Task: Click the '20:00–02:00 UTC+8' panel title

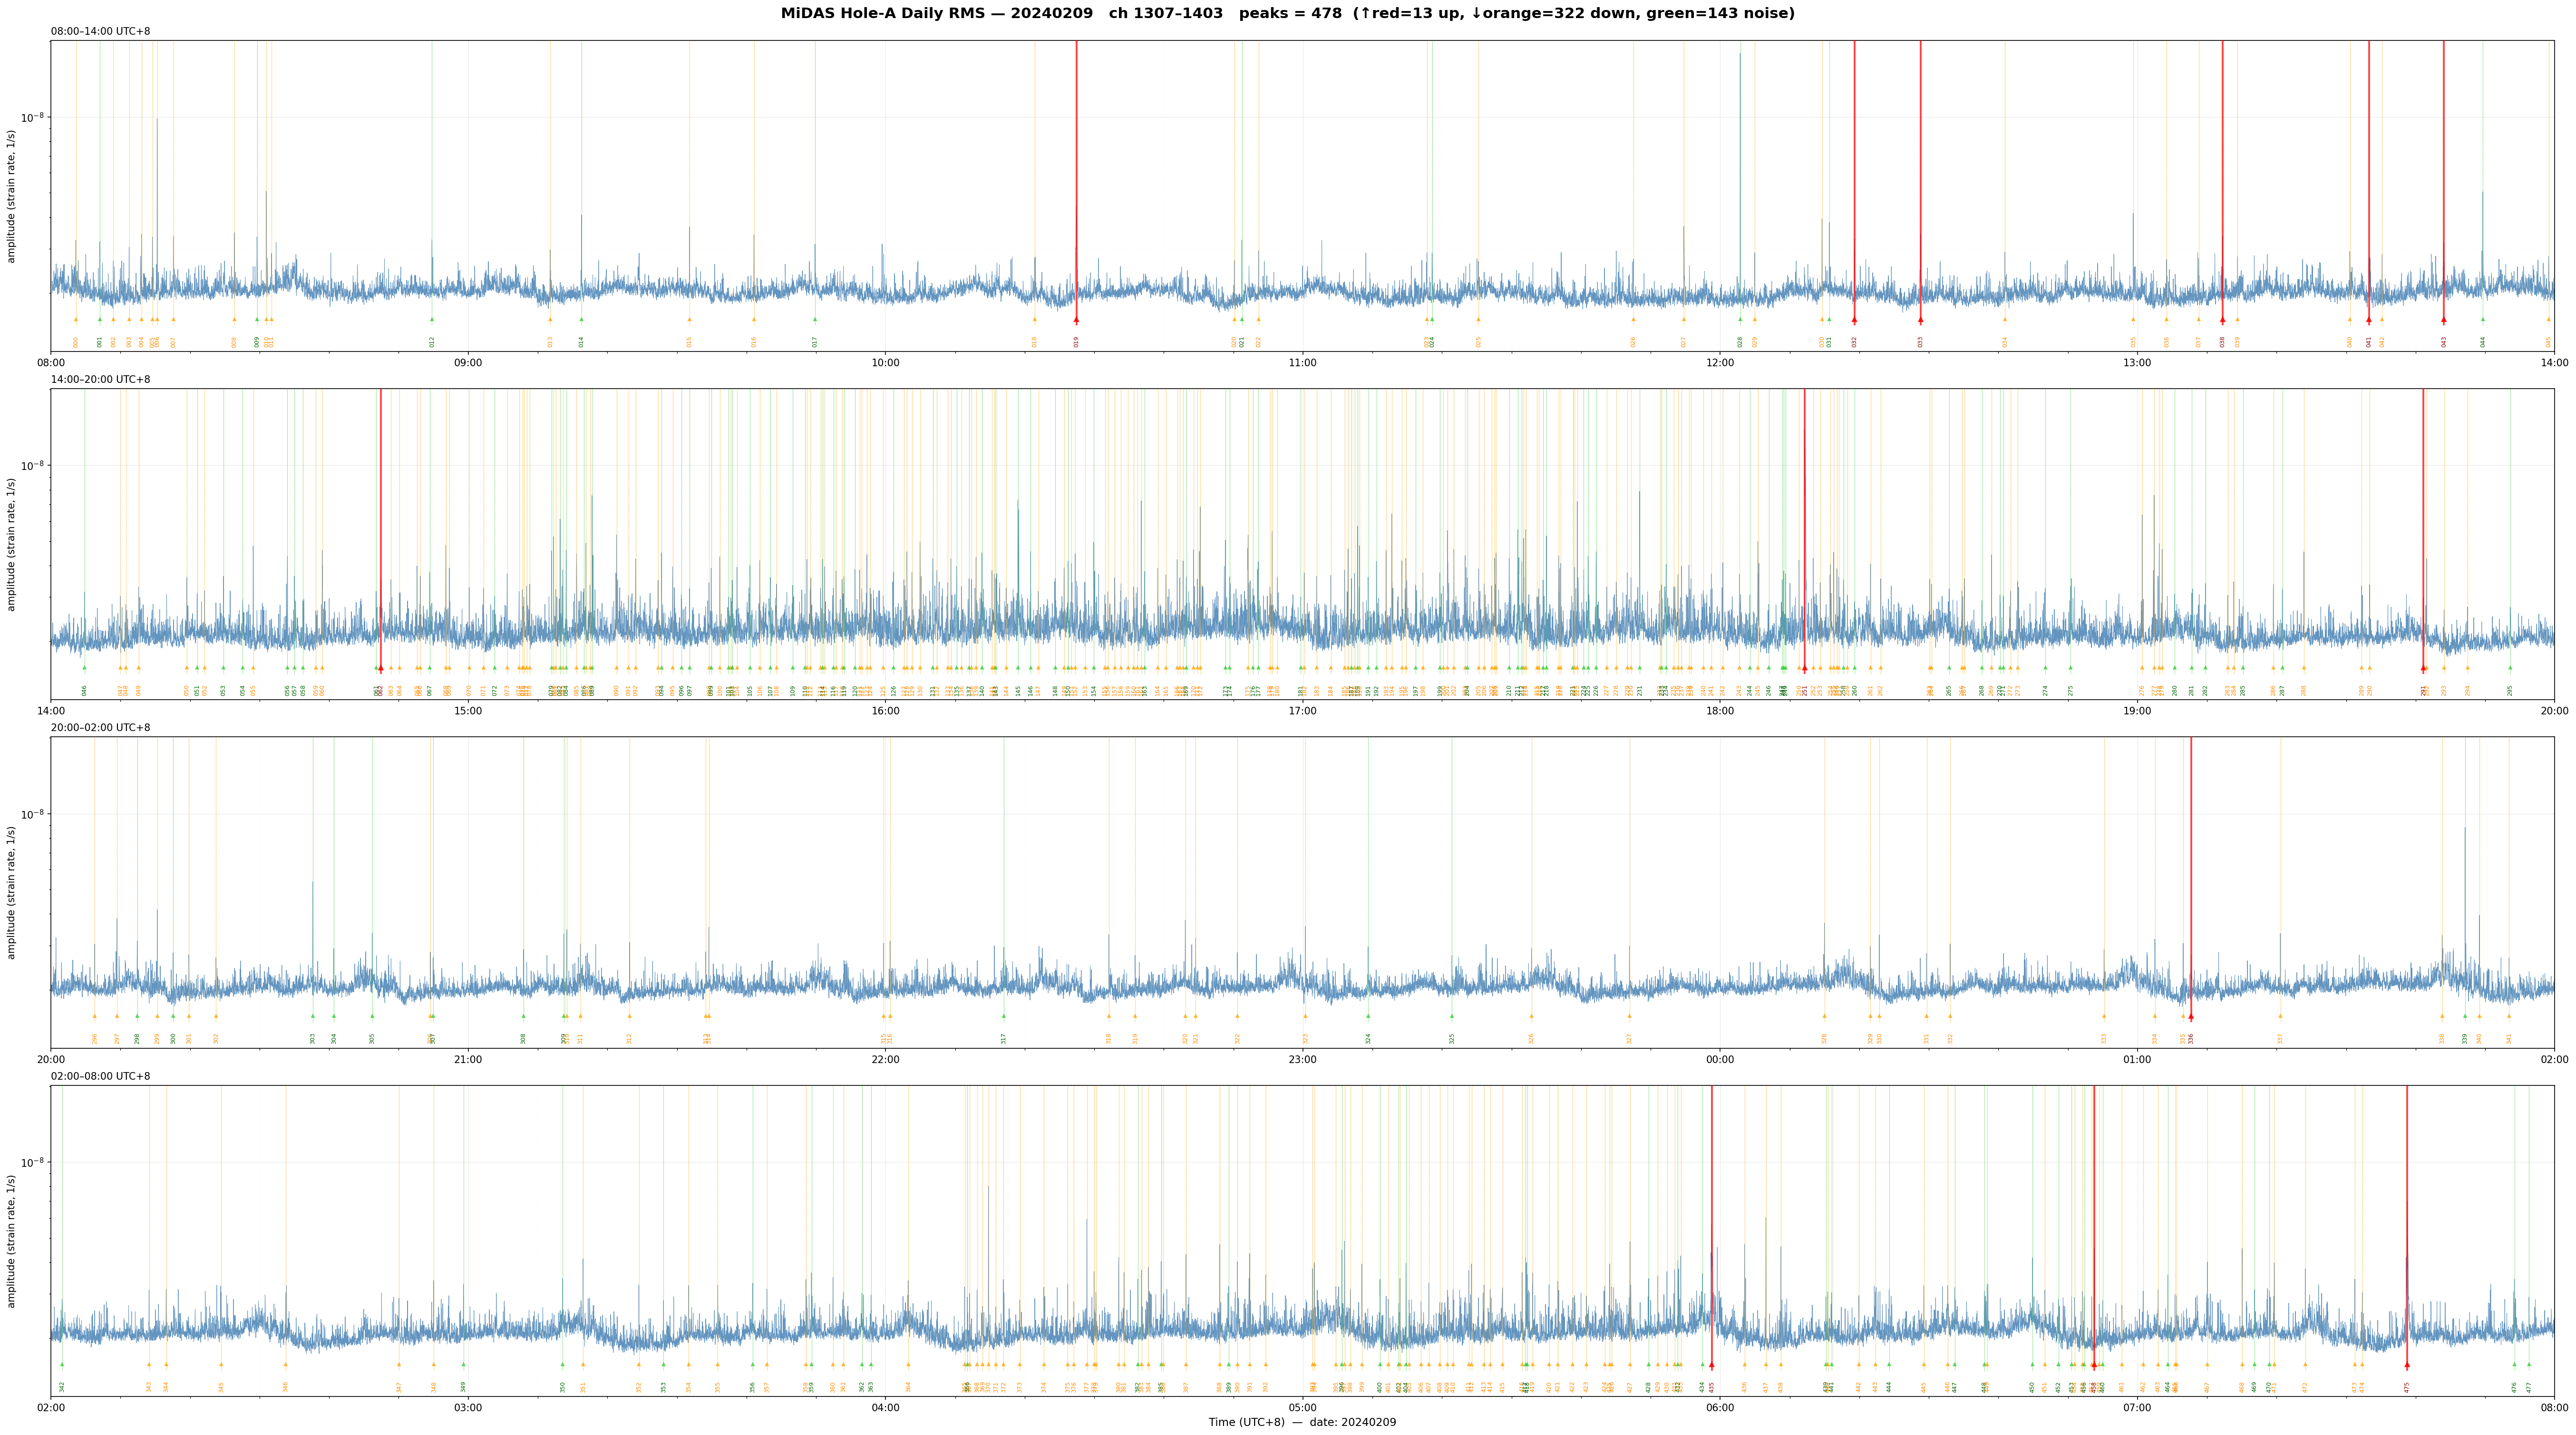Action: pos(101,728)
